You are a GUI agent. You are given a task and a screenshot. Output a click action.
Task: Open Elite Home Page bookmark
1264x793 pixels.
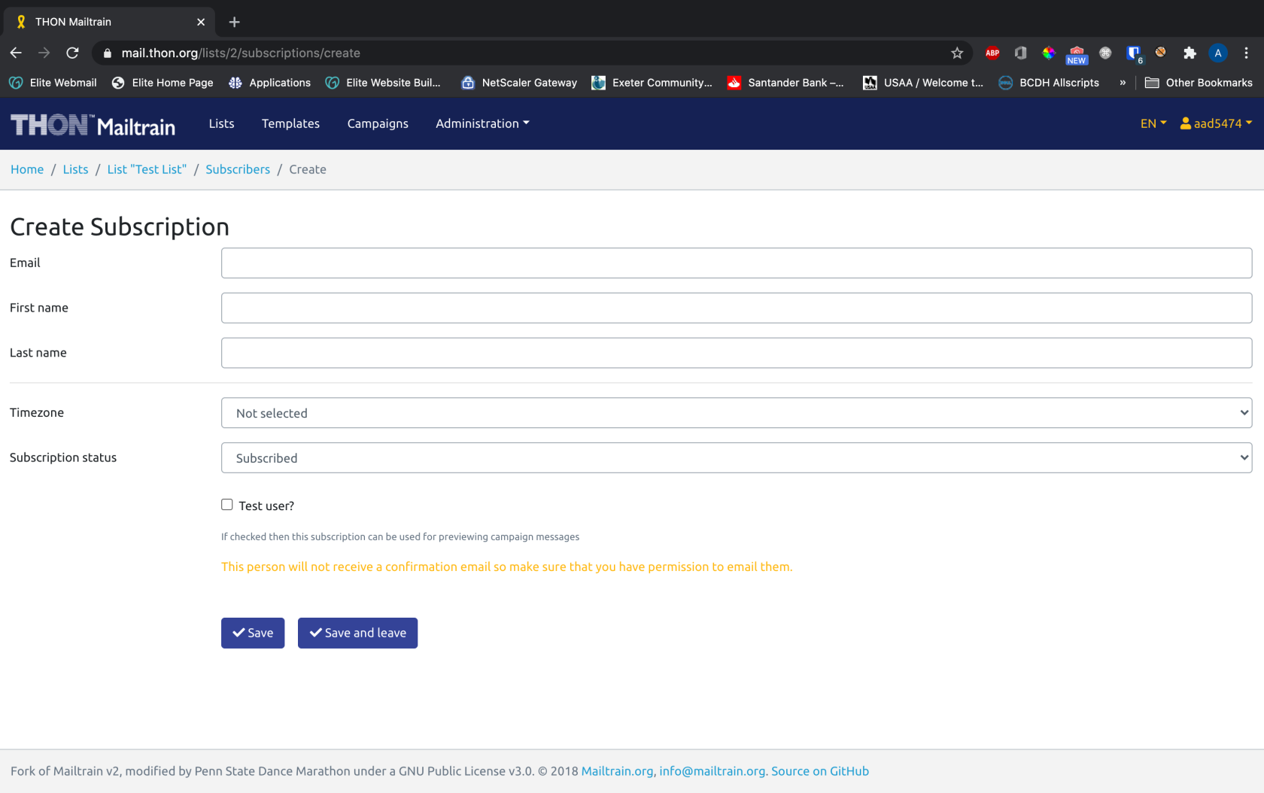[163, 83]
